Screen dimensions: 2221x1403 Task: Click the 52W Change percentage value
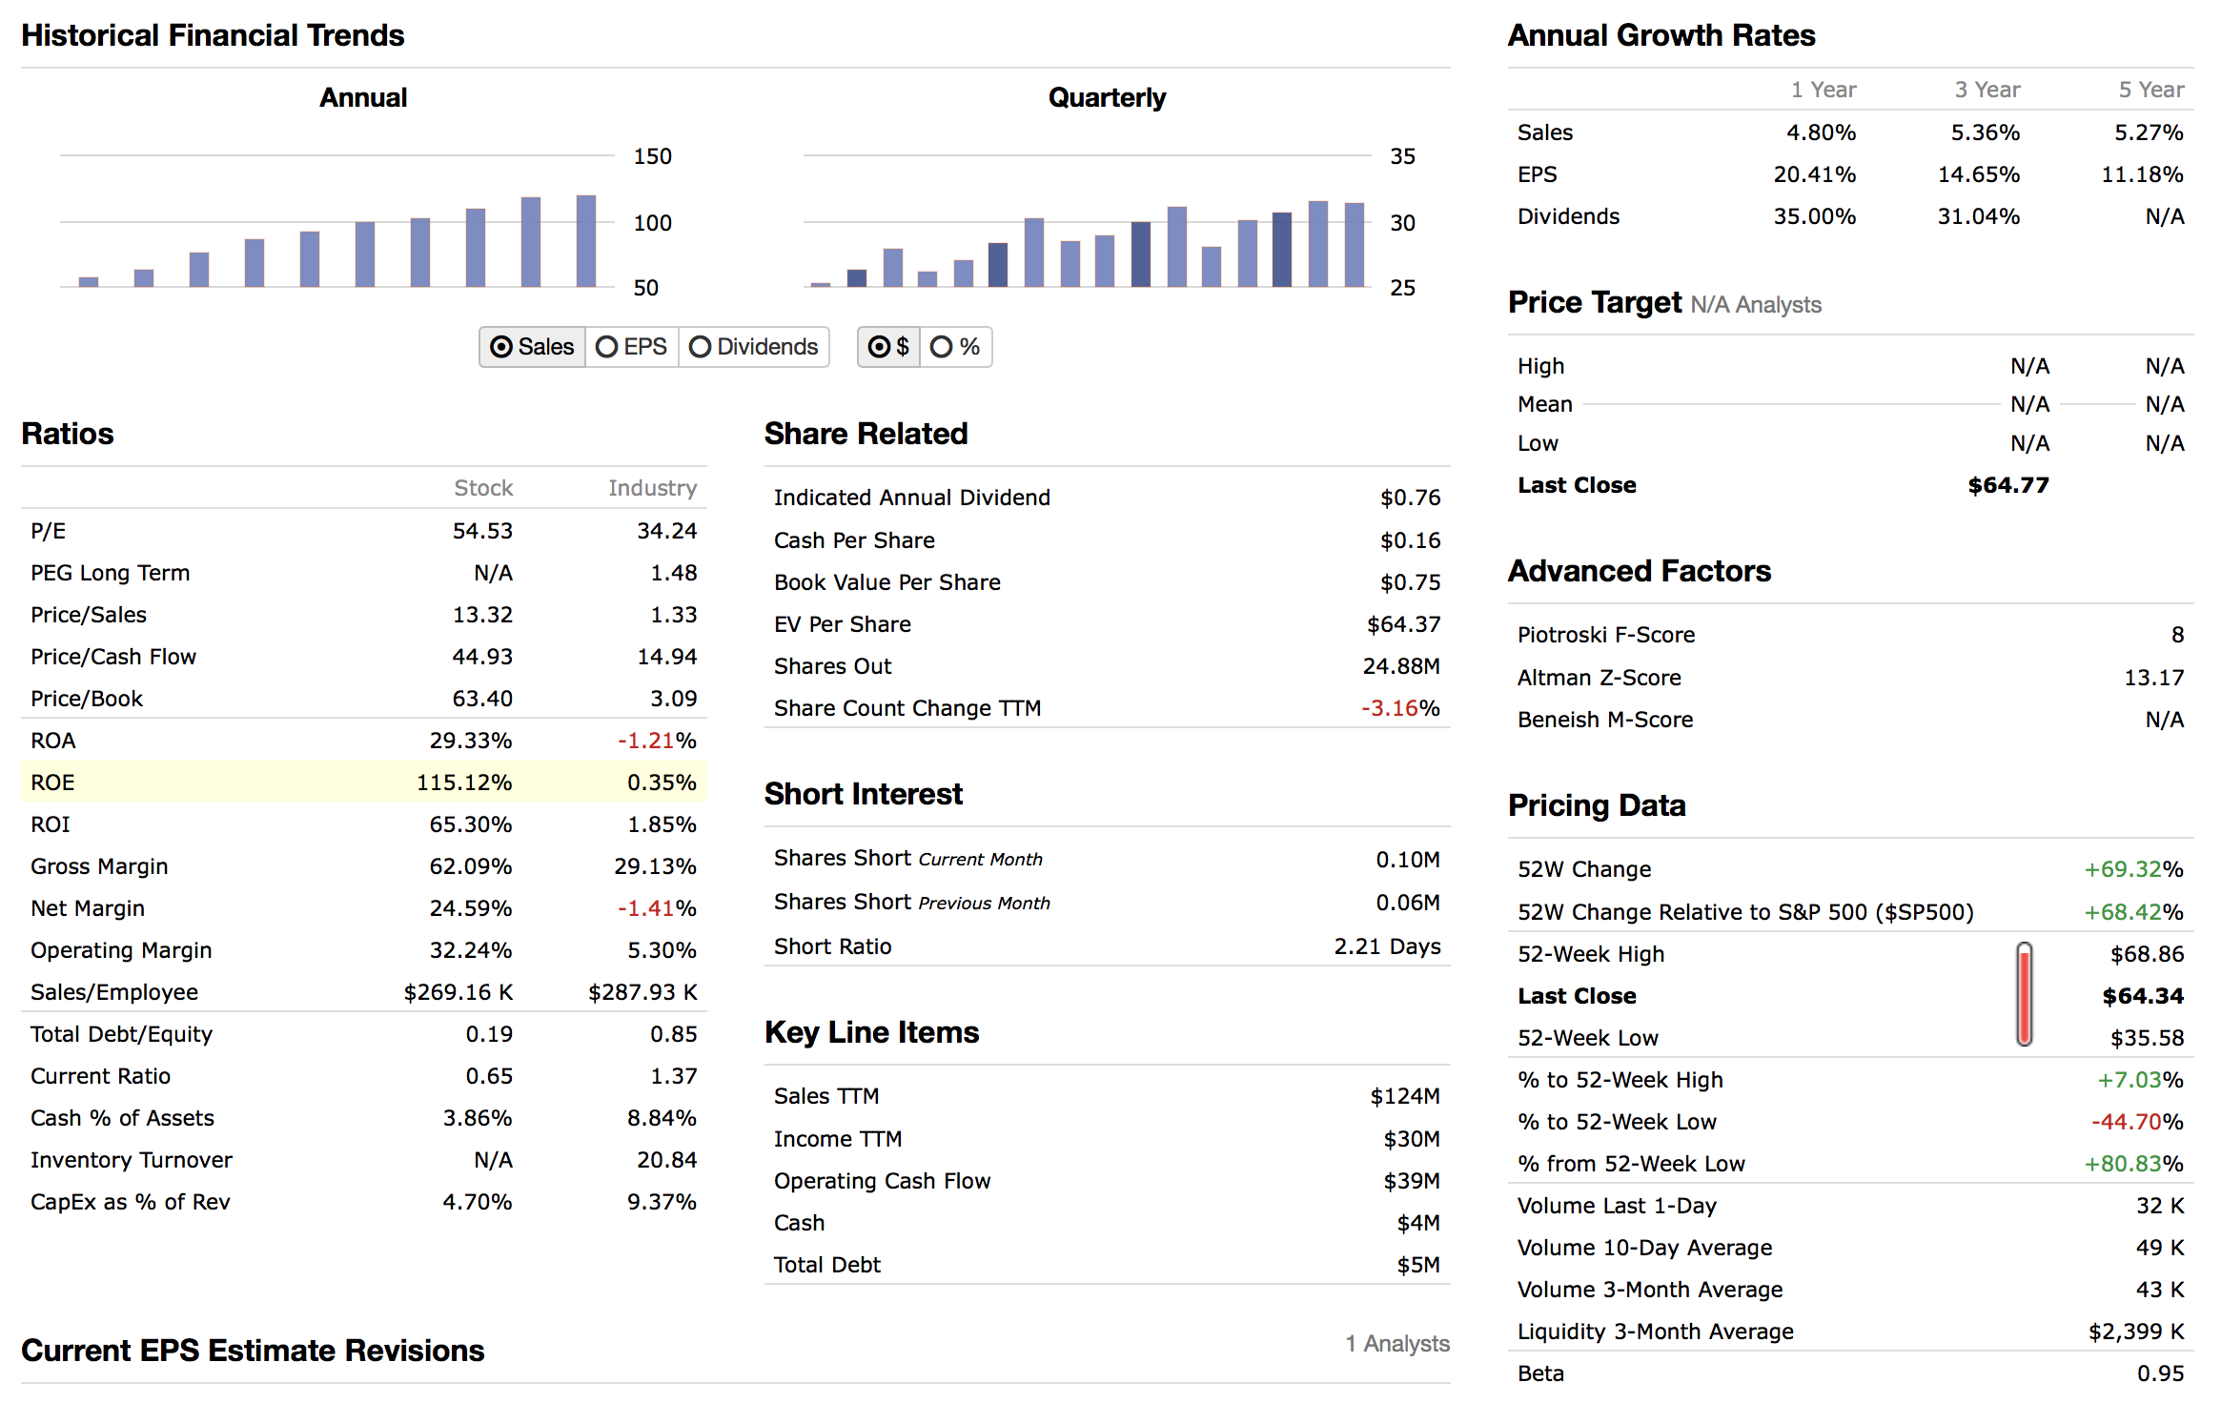click(x=2132, y=869)
